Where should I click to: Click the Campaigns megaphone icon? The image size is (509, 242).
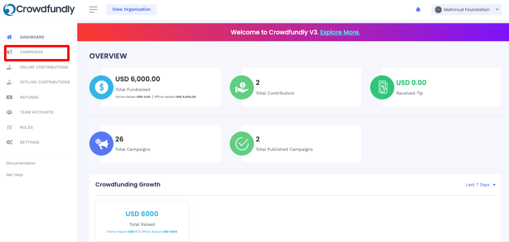click(x=9, y=52)
